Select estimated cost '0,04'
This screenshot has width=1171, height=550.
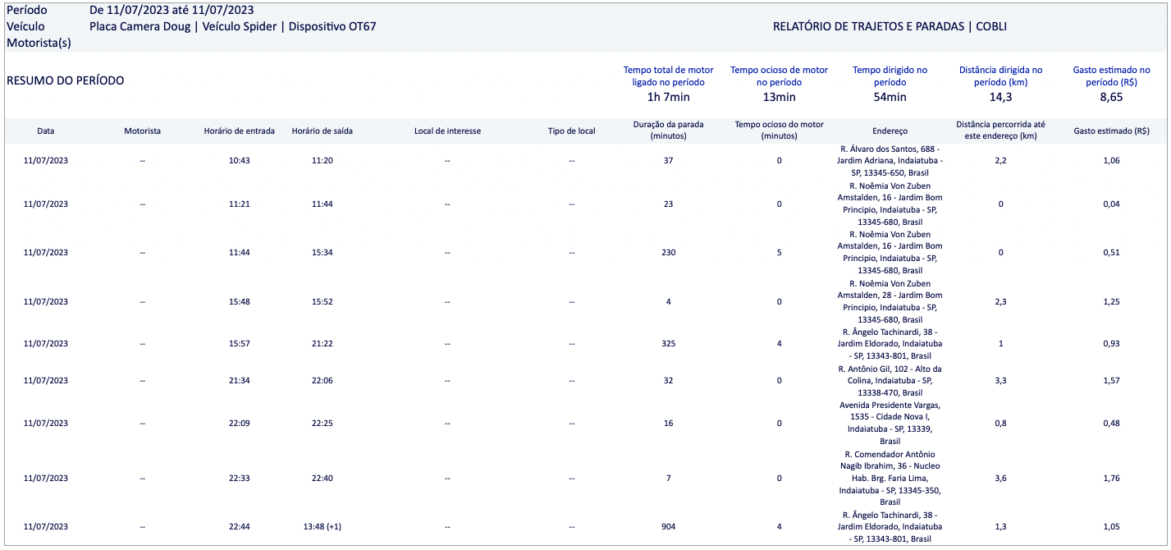click(x=1111, y=204)
